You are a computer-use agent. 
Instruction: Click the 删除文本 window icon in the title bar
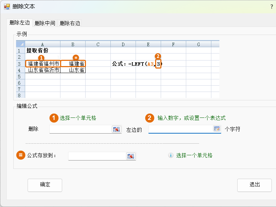(7, 7)
